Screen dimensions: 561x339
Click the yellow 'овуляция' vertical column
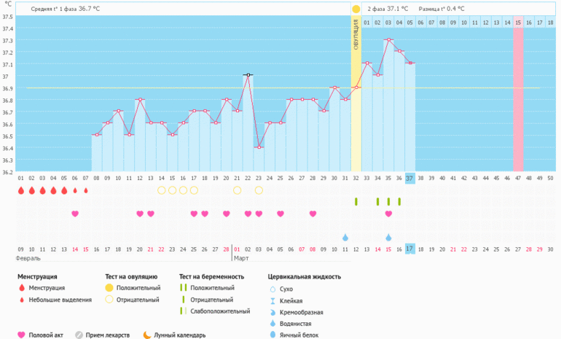356,95
